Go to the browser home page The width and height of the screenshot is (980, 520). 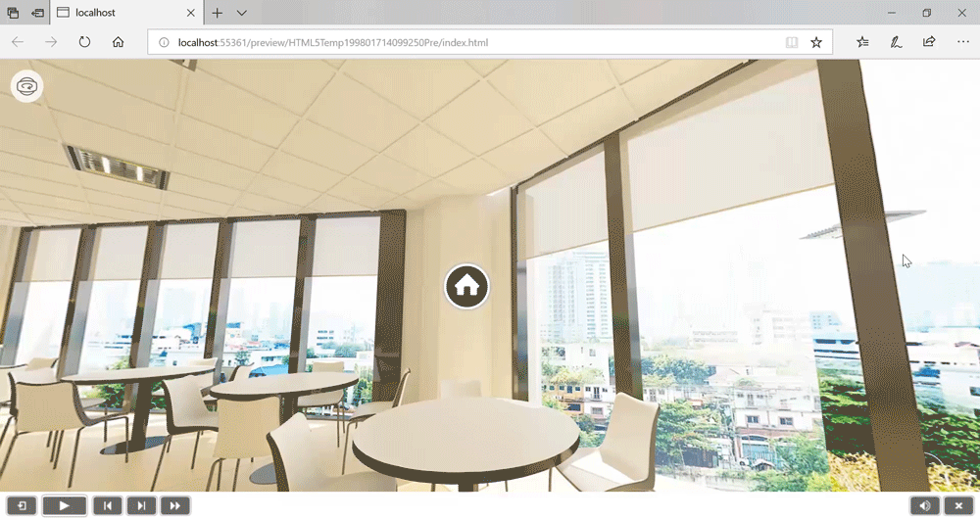pos(118,42)
